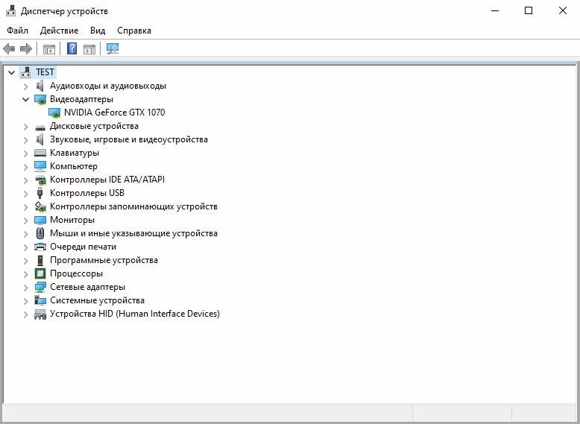Select the NVIDIA GeForce GTX 1070 entry
Screen dimensions: 580x424
114,113
